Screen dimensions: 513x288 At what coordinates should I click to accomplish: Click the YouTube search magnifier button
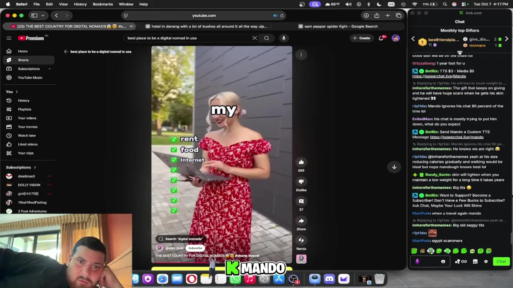[267, 38]
